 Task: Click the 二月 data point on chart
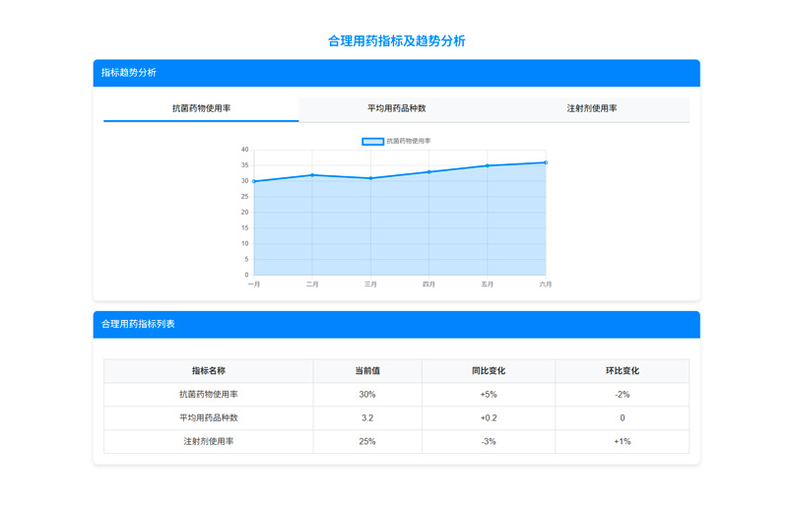pyautogui.click(x=312, y=175)
